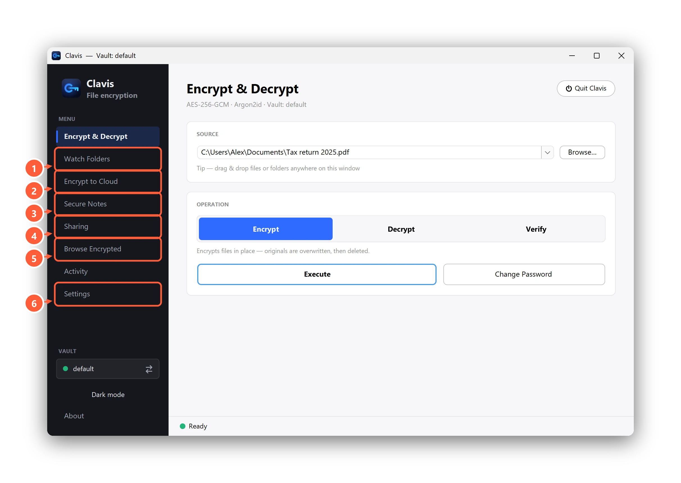681x483 pixels.
Task: Click the Clavis key logo in sidebar
Action: tap(71, 88)
